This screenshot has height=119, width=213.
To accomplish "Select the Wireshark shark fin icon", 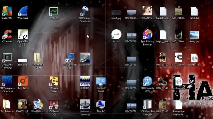I will click(23, 11).
